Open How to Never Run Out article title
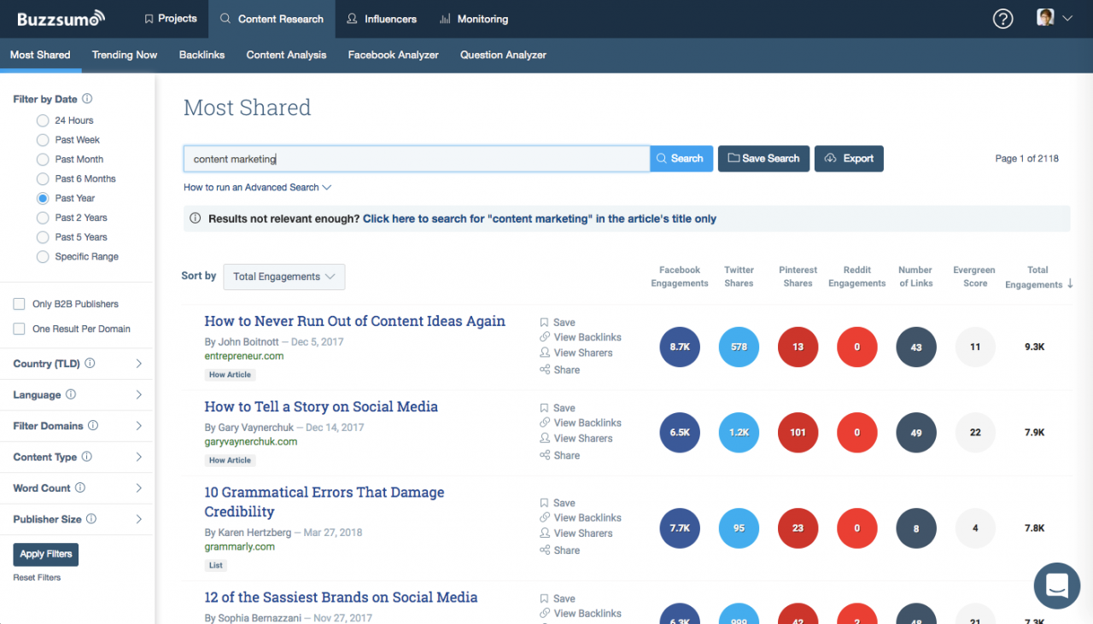The height and width of the screenshot is (624, 1093). (354, 321)
